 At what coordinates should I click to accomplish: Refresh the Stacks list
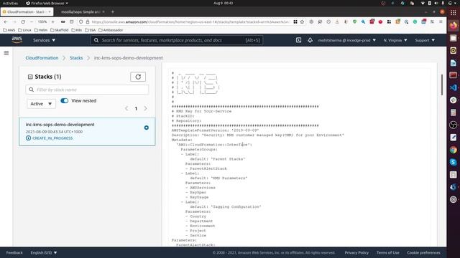(x=138, y=77)
